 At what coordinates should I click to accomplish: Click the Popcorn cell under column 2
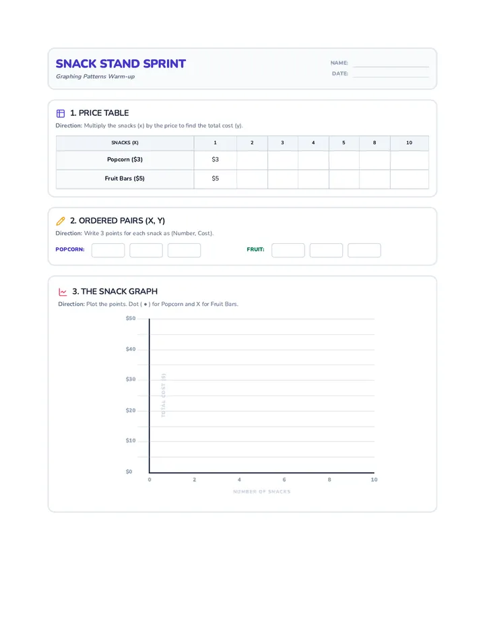(252, 160)
